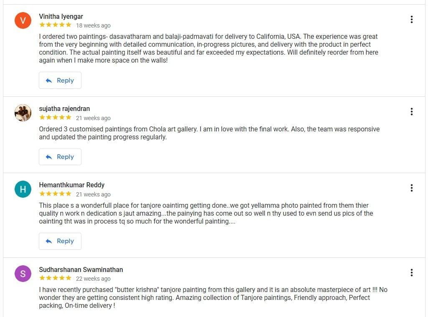Reply to sujatha rajendran's review
Screen dimensions: 428x317
60,157
